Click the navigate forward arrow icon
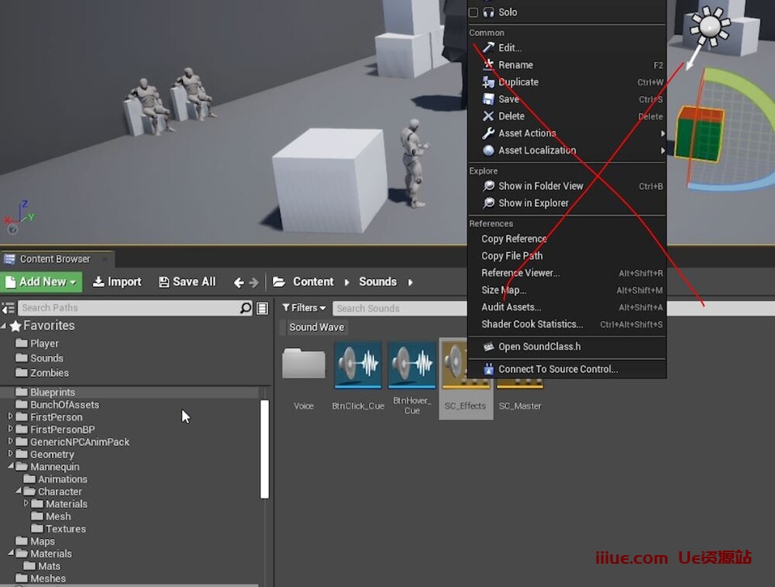Viewport: 775px width, 587px height. click(x=253, y=282)
